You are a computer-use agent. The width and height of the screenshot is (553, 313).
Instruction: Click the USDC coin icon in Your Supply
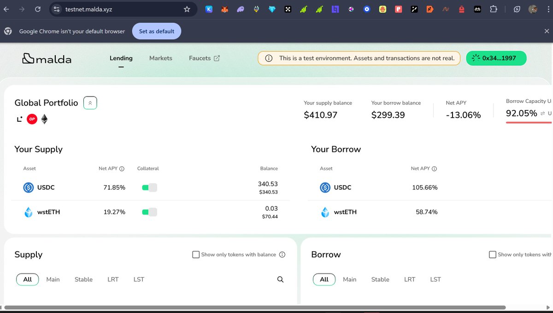[29, 188]
